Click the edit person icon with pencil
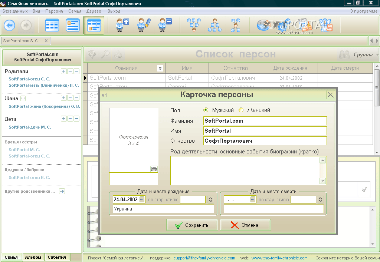Image resolution: width=380 pixels, height=262 pixels. 144,25
